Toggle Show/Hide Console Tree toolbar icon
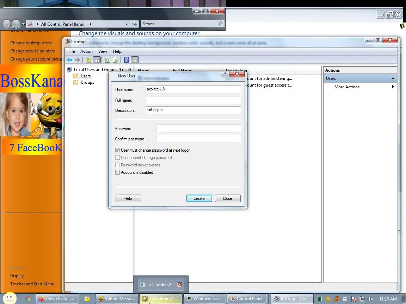 click(97, 60)
